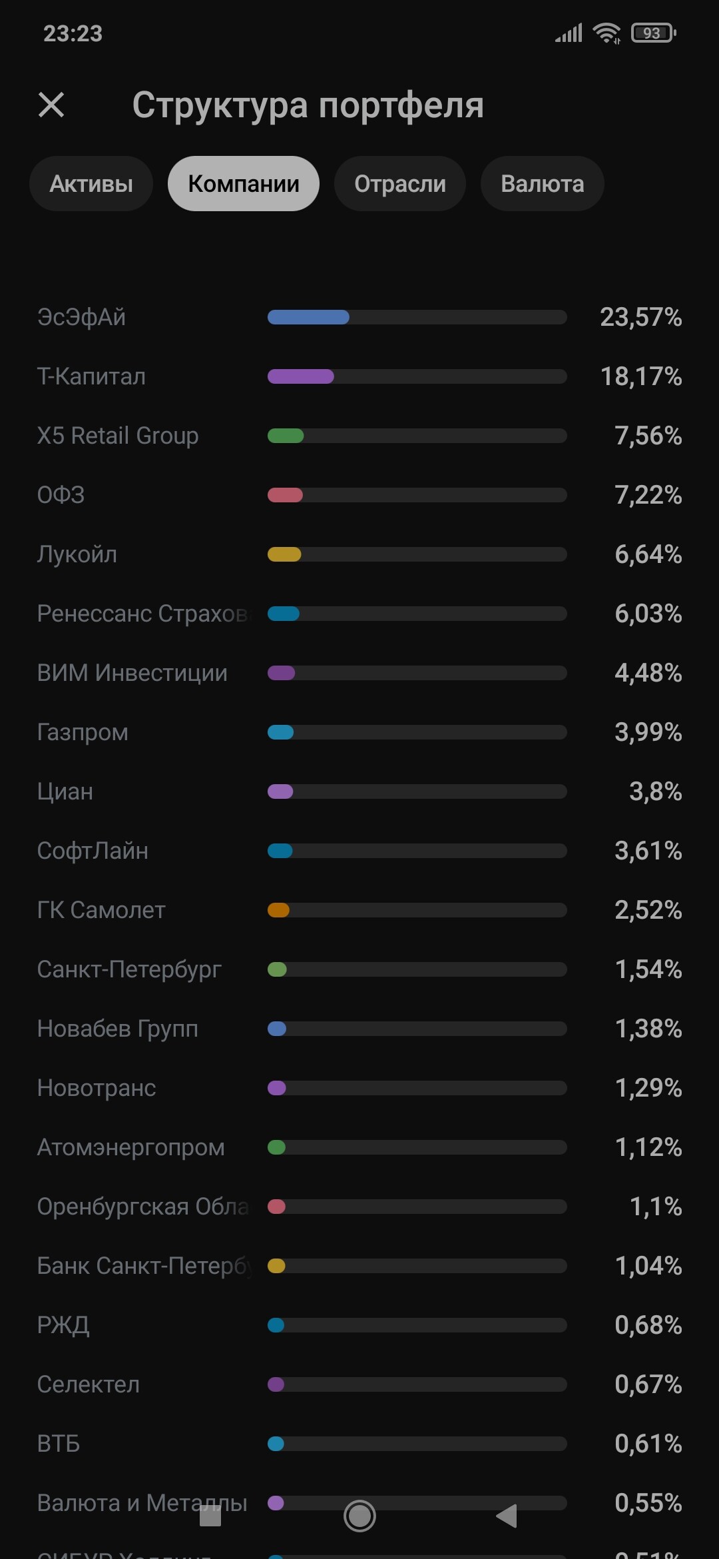
Task: Tap the ОФЗ 7,22% percentage
Action: (648, 495)
